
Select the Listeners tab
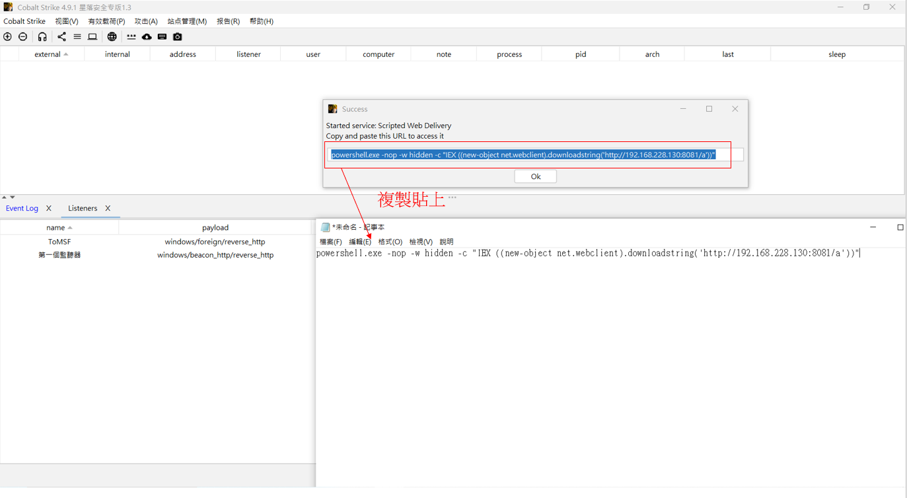click(83, 208)
